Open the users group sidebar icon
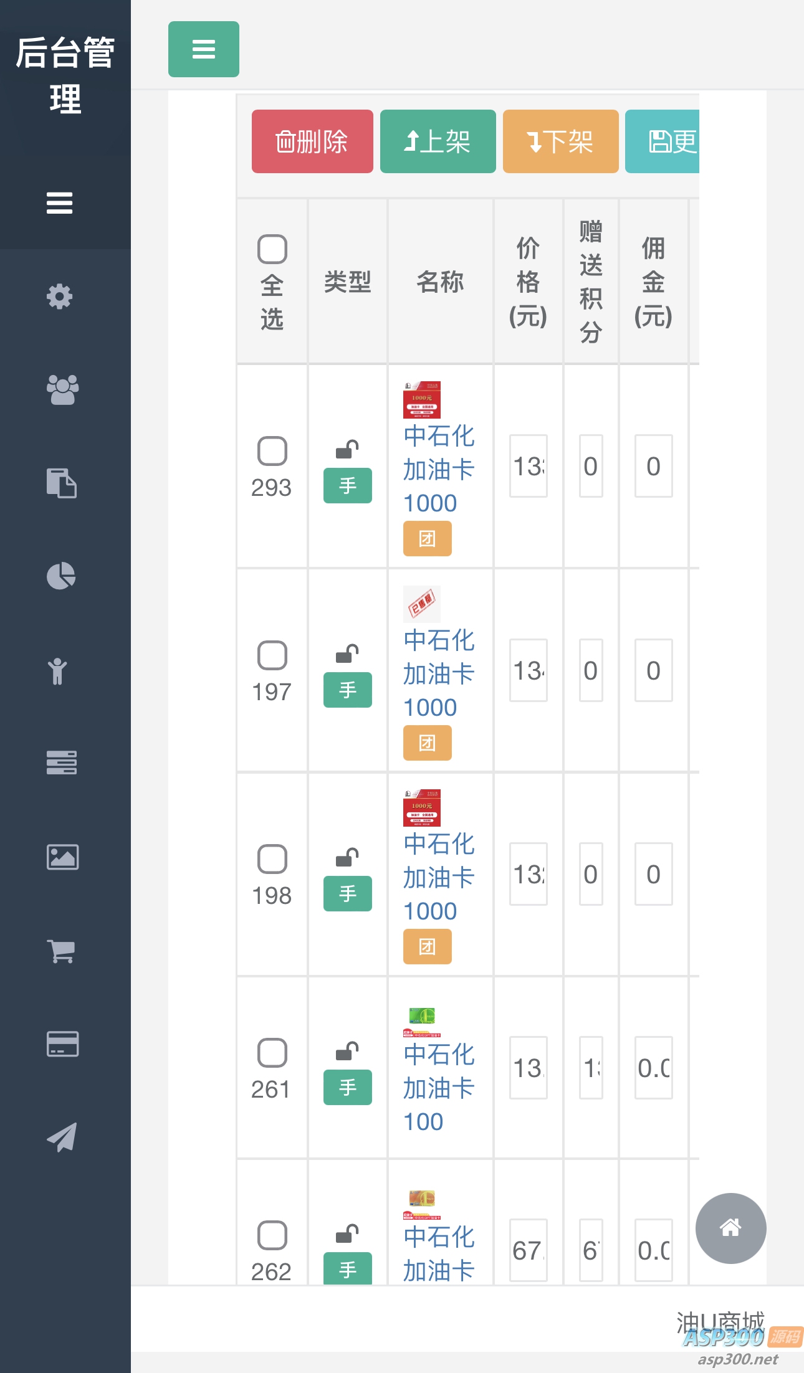This screenshot has width=804, height=1373. point(62,390)
